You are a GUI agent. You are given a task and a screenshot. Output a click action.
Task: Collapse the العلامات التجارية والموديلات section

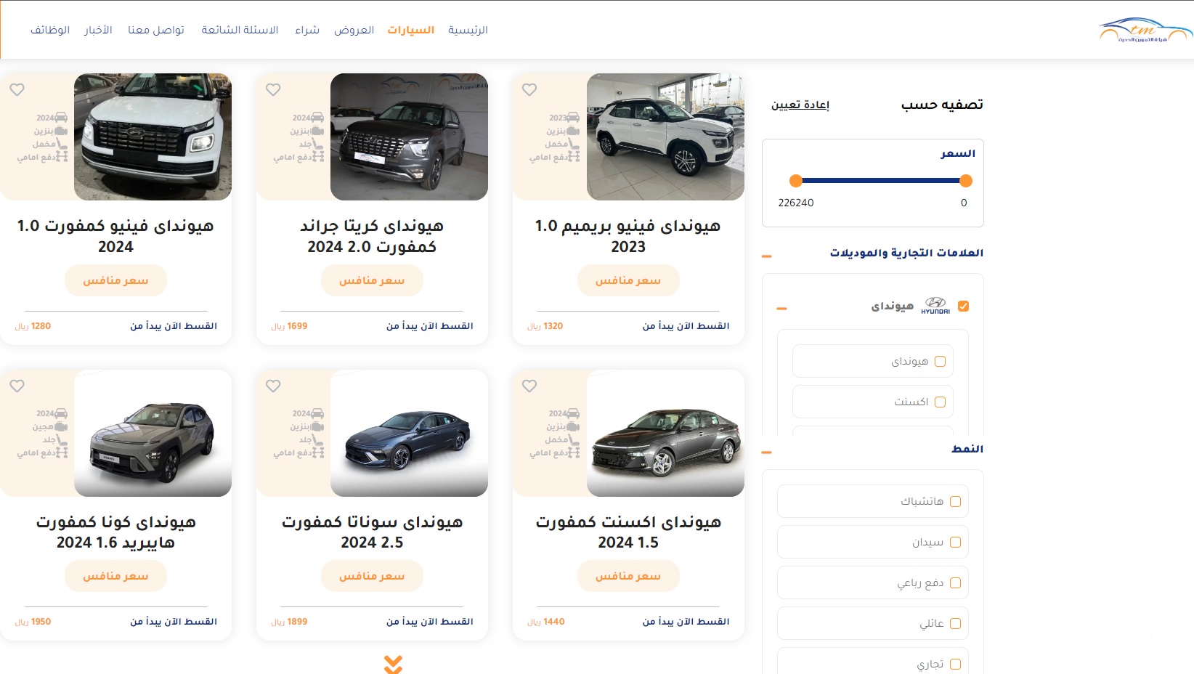[767, 256]
